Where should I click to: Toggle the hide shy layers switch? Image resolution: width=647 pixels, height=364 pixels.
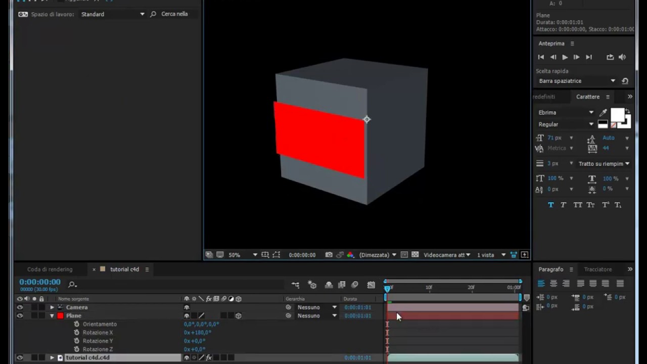pyautogui.click(x=329, y=285)
